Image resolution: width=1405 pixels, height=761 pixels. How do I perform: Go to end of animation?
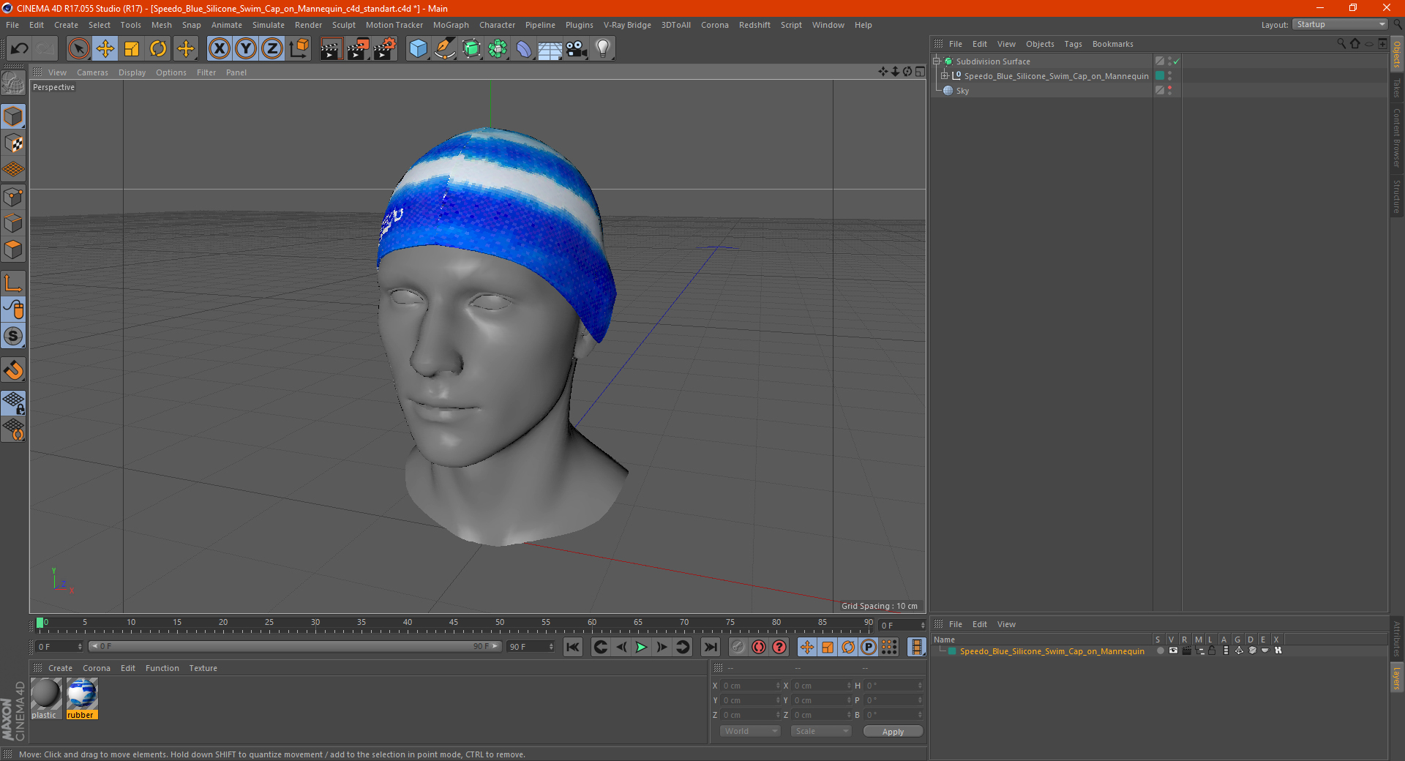click(710, 647)
